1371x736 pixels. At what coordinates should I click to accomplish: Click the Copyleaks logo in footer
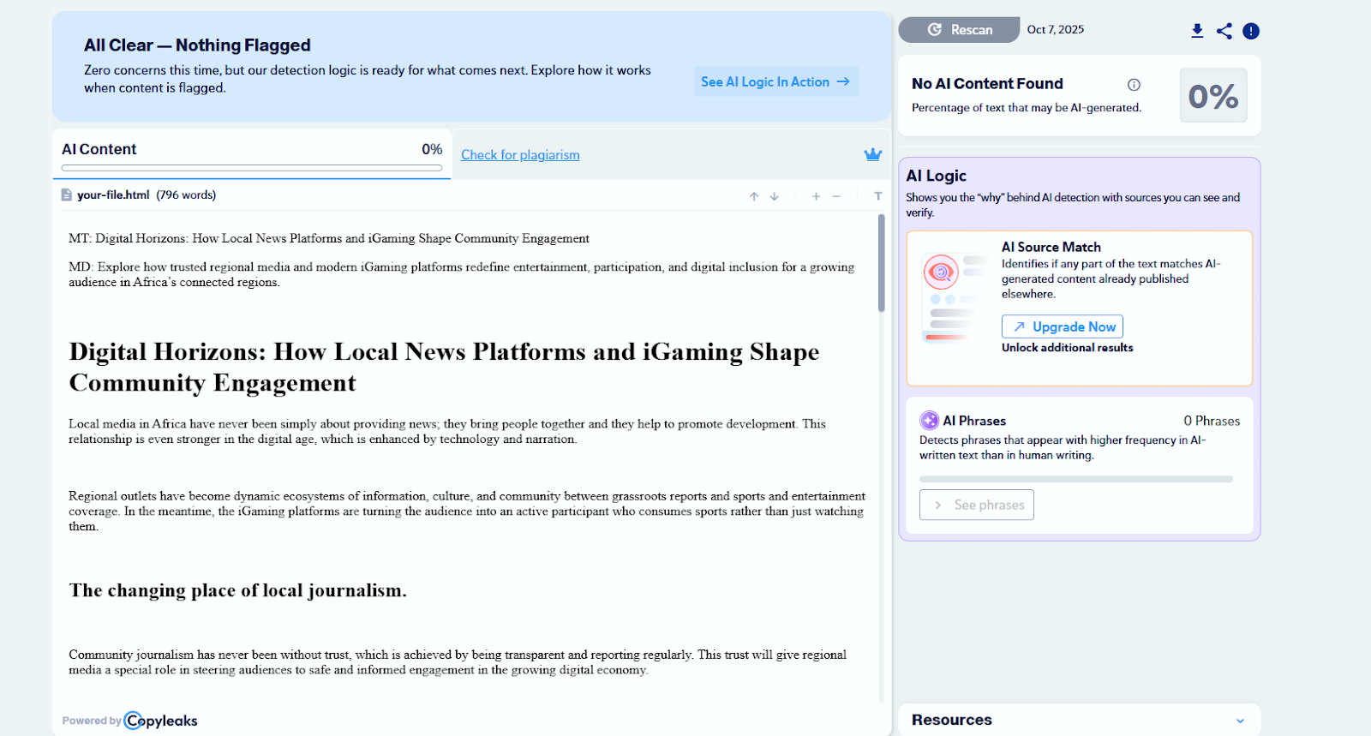[x=161, y=721]
